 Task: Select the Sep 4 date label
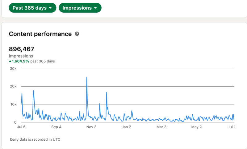click(56, 127)
